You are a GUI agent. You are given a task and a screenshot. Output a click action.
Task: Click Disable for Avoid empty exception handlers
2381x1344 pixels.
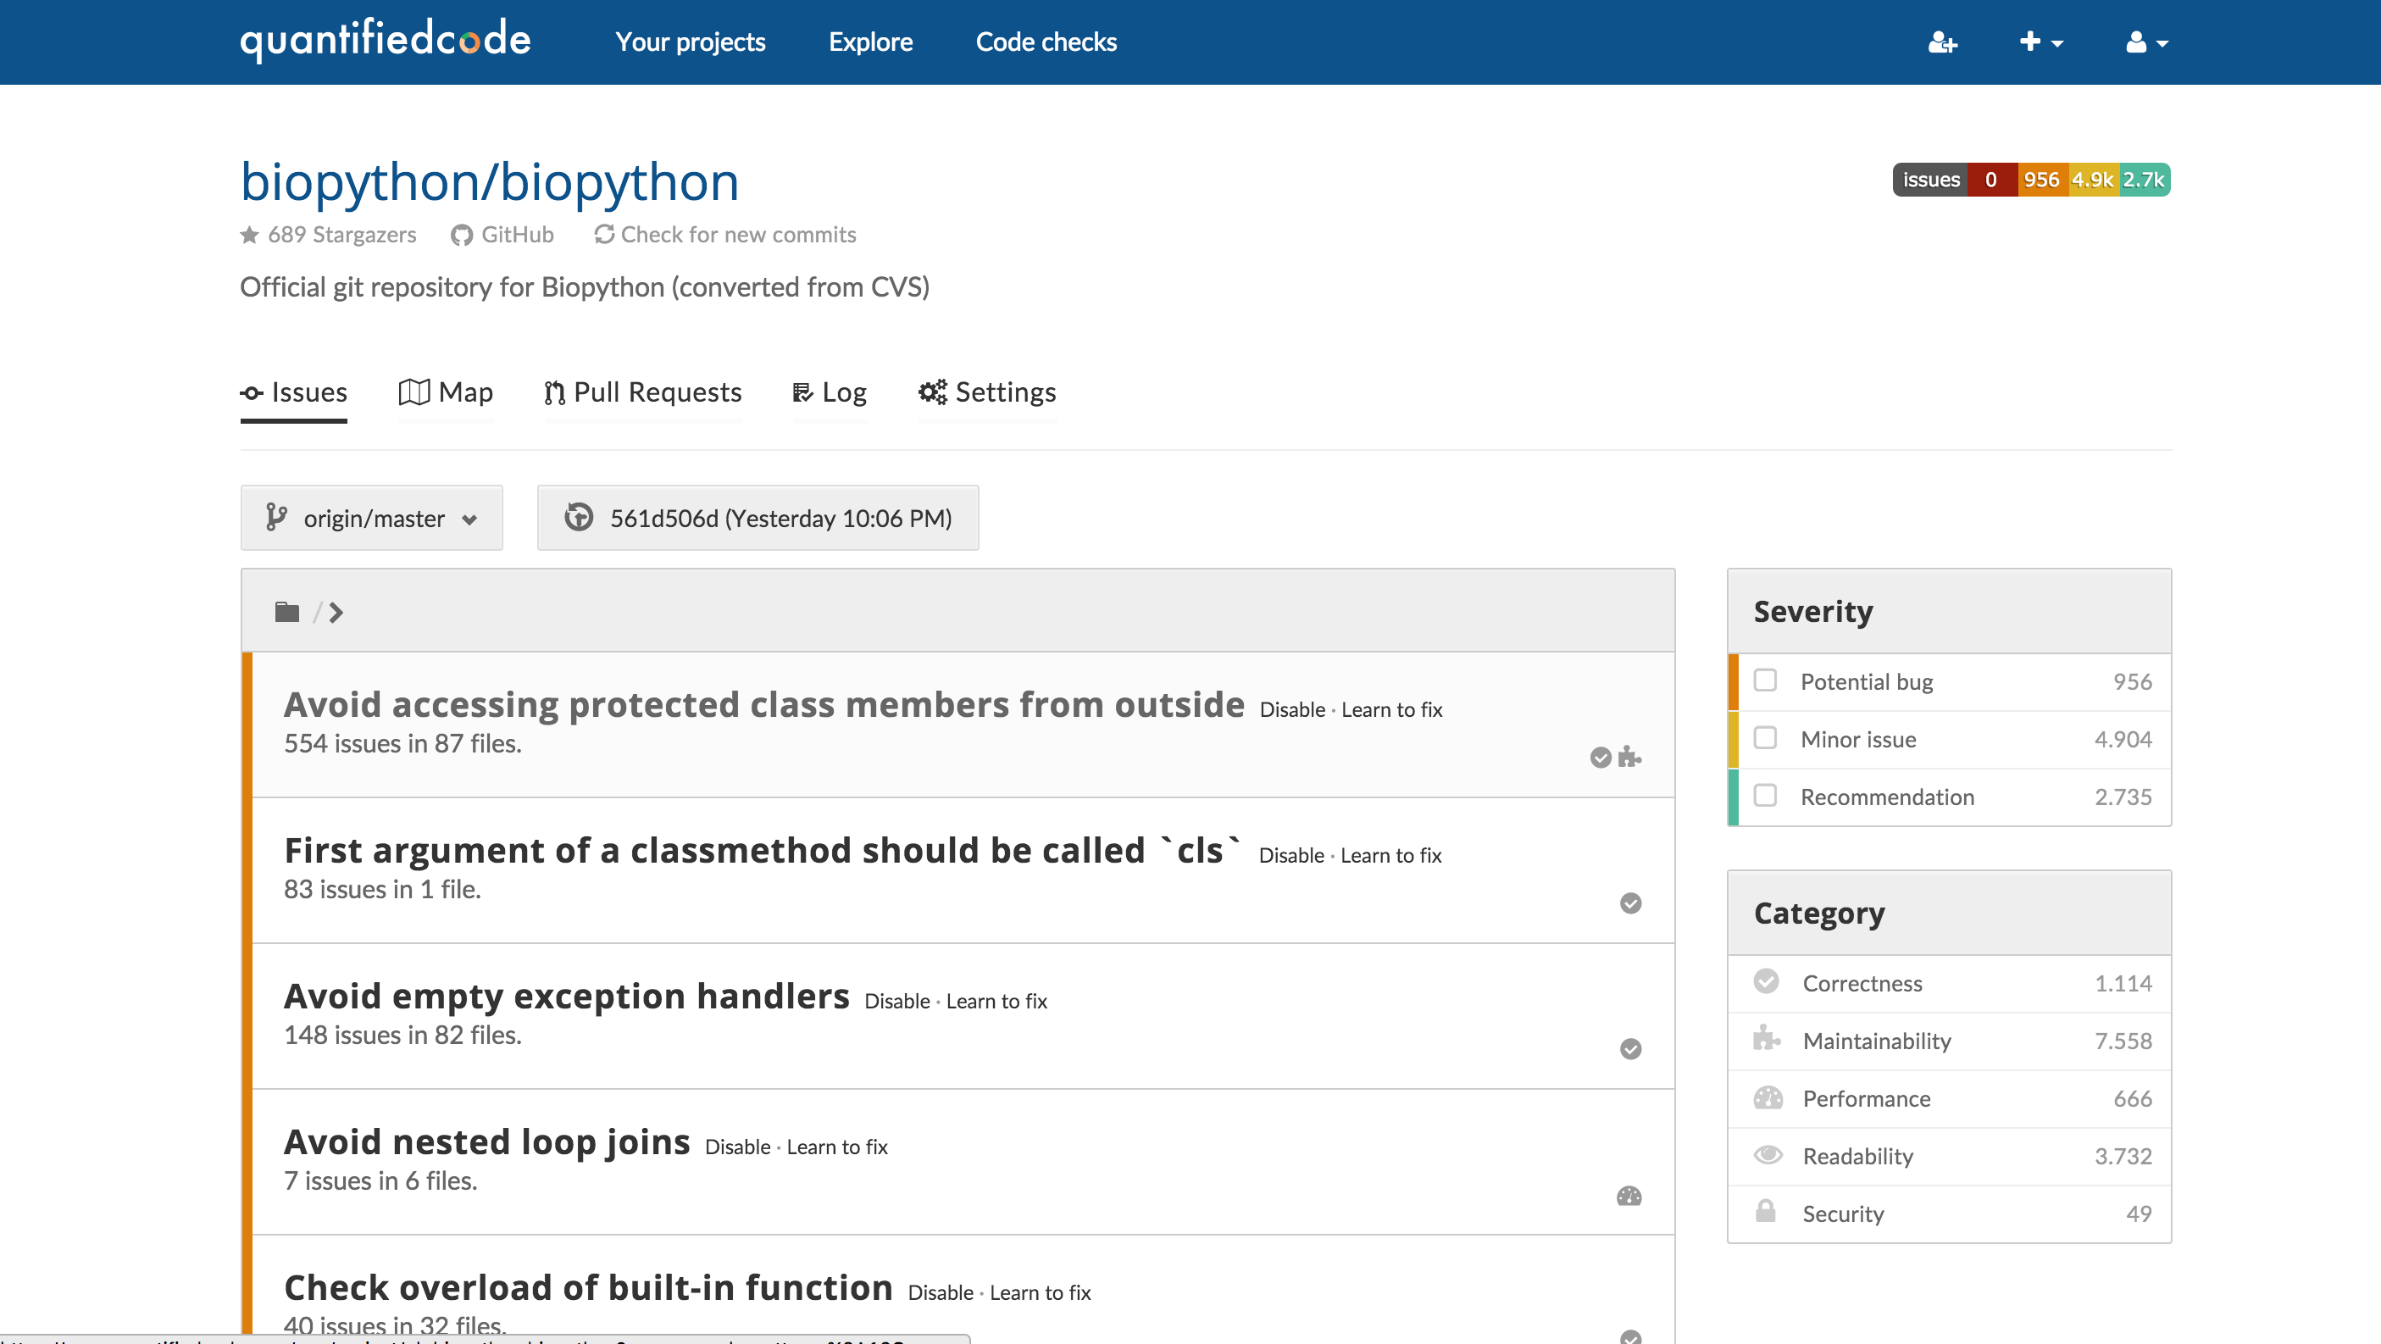(x=896, y=1002)
